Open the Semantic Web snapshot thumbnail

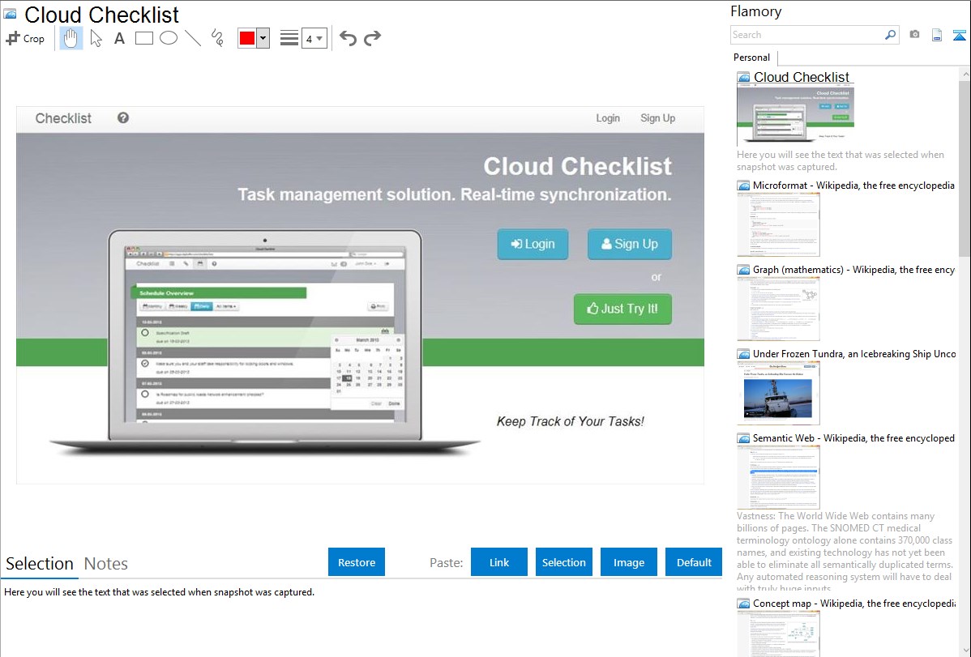coord(778,477)
